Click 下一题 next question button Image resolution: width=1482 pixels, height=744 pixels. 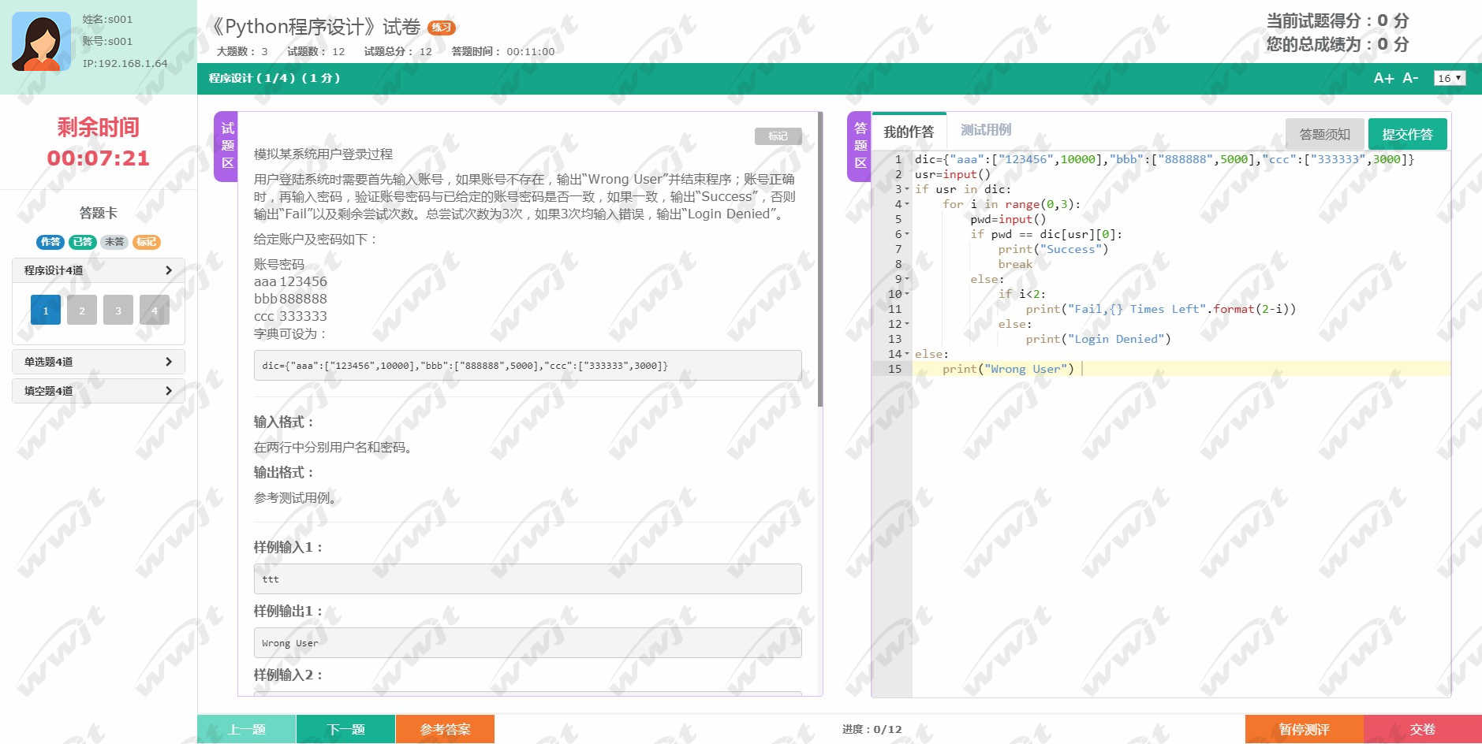(x=345, y=729)
